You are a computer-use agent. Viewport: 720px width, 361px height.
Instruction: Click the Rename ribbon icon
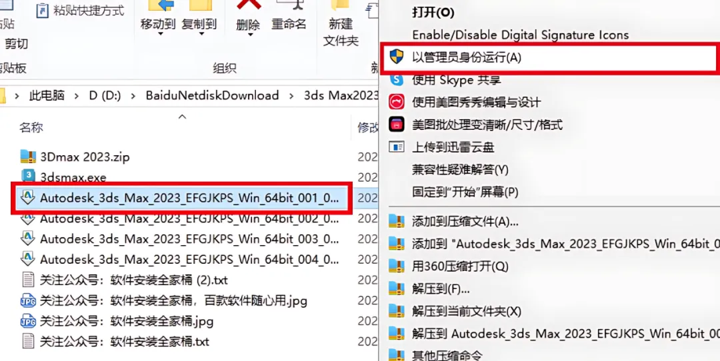289,5
